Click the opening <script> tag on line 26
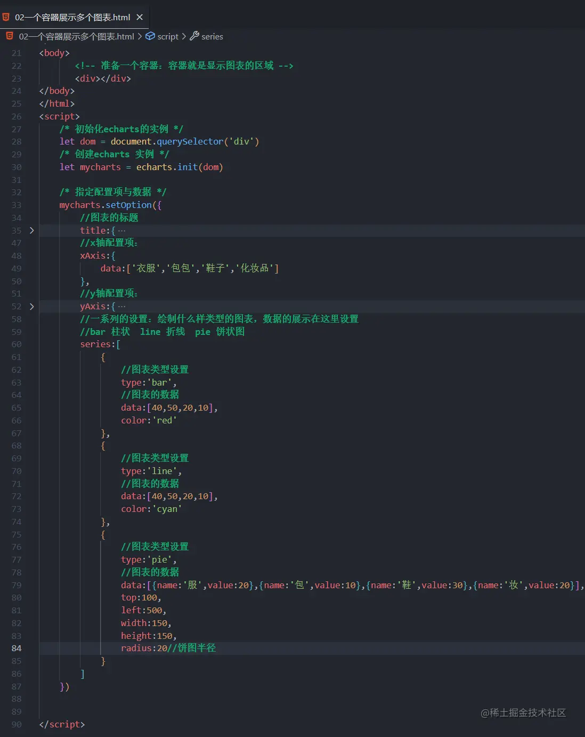Image resolution: width=585 pixels, height=737 pixels. coord(59,116)
